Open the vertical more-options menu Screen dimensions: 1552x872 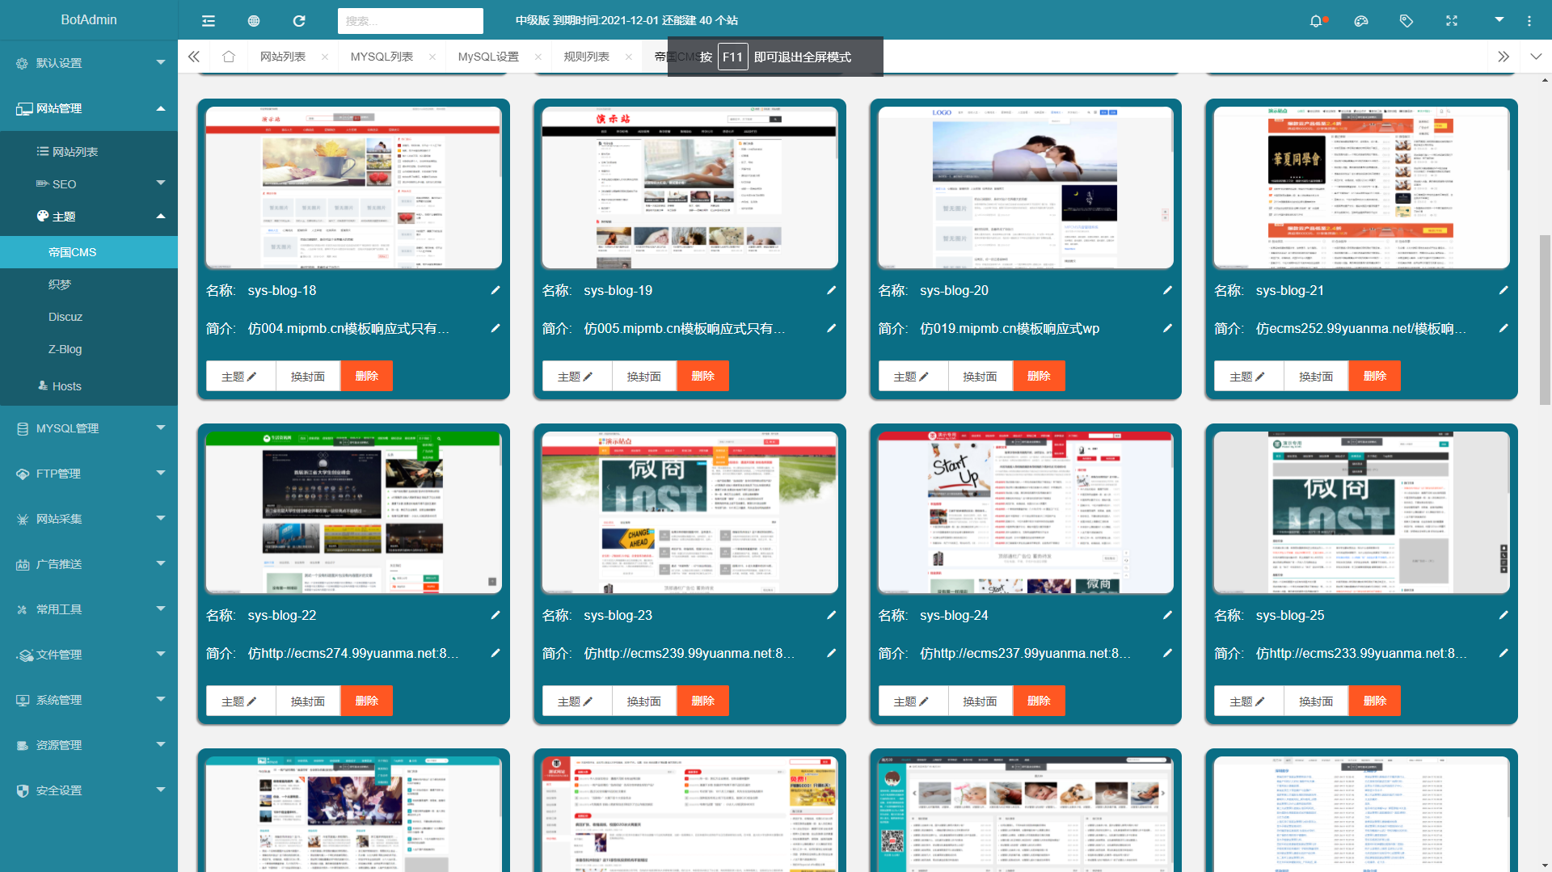[1529, 21]
